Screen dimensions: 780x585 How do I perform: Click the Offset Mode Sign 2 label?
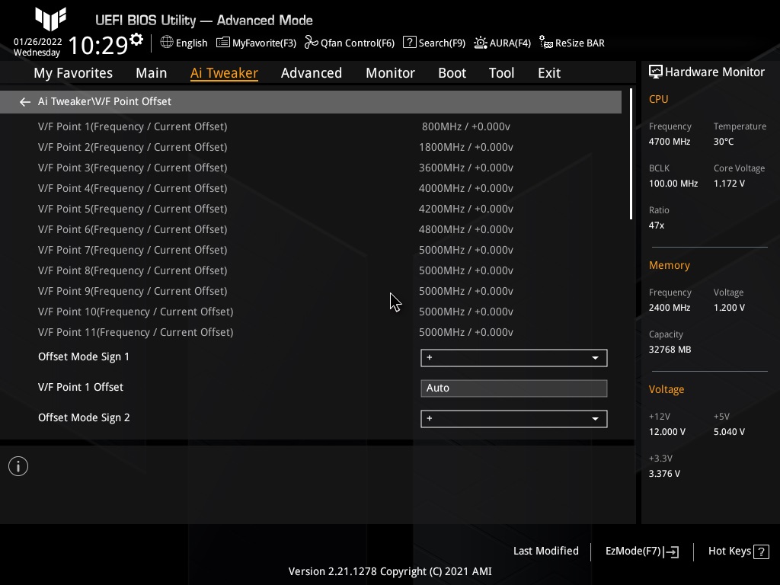tap(84, 417)
